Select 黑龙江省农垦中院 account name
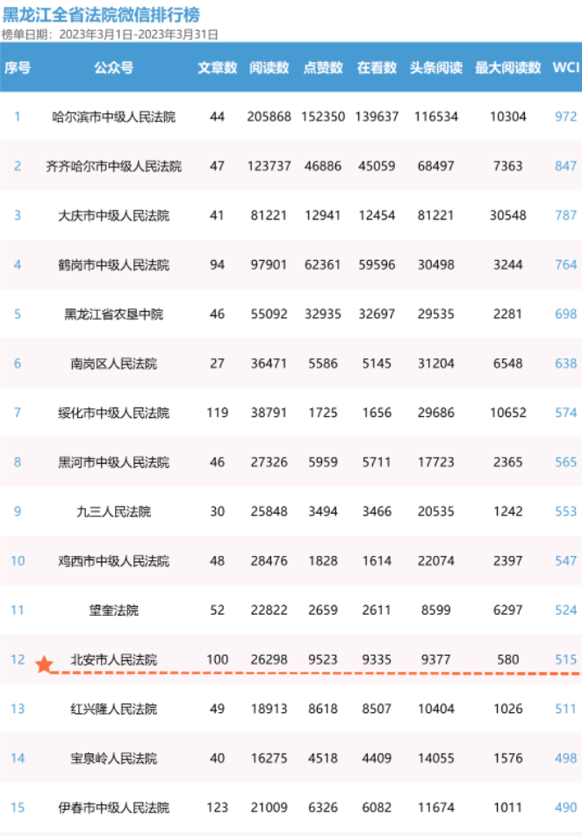This screenshot has width=582, height=836. 113,314
